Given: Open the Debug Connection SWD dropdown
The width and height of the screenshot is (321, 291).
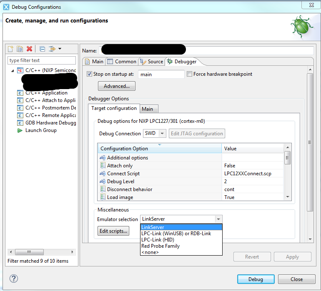Looking at the screenshot, I should [162, 134].
